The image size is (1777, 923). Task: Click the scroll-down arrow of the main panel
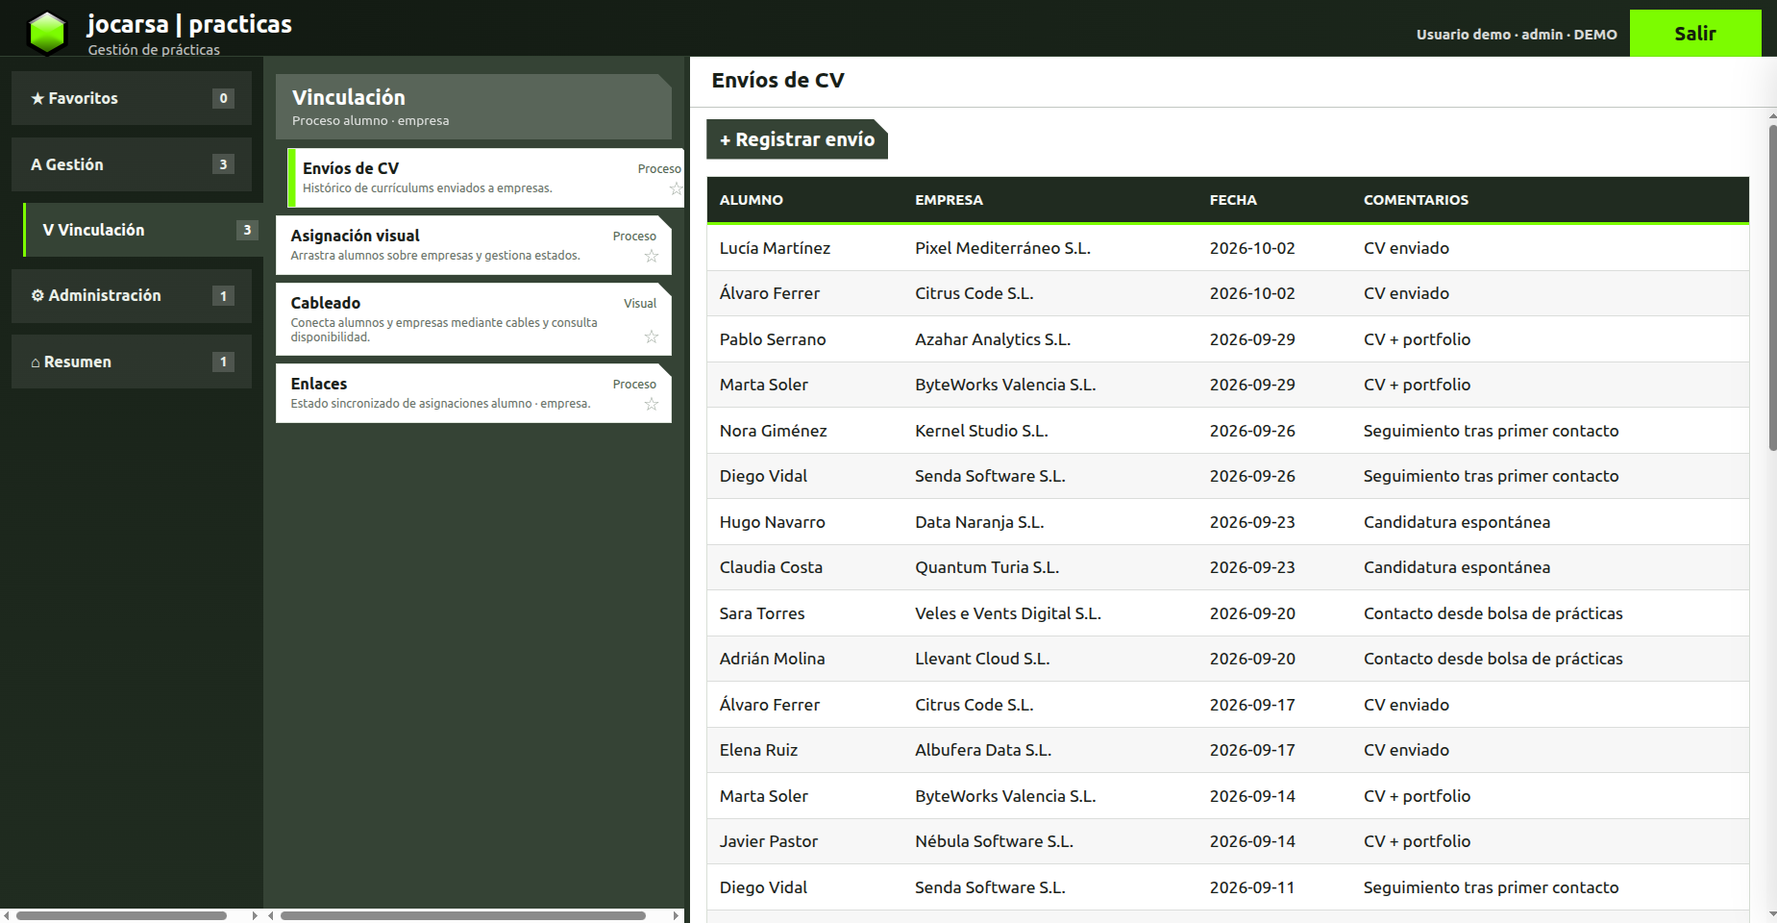1772,914
